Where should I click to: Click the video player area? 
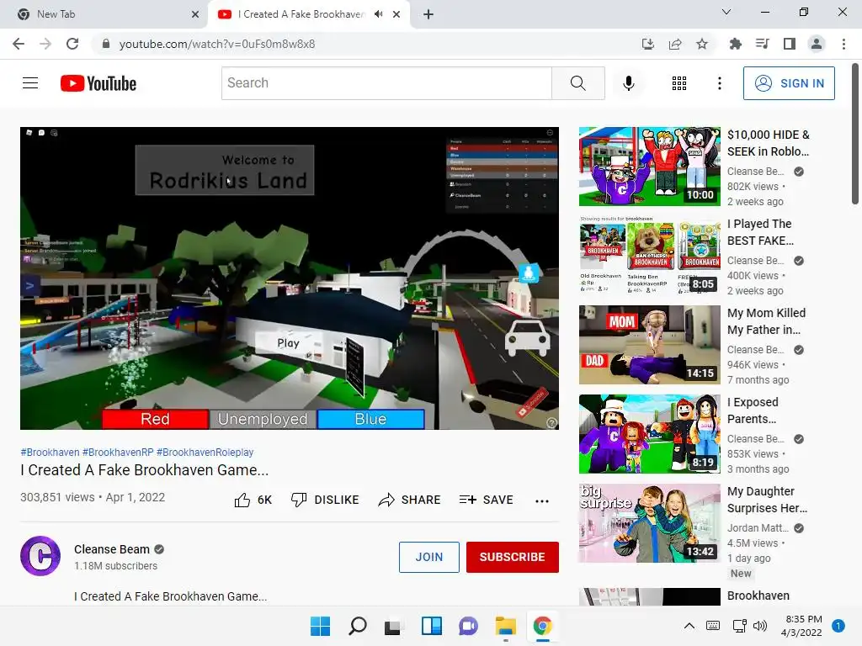(x=290, y=278)
